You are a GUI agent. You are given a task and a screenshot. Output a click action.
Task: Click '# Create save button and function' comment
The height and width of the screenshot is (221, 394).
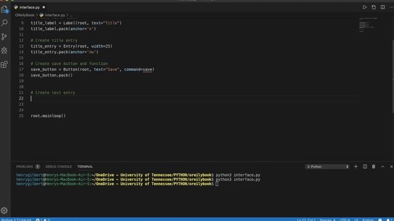69,64
